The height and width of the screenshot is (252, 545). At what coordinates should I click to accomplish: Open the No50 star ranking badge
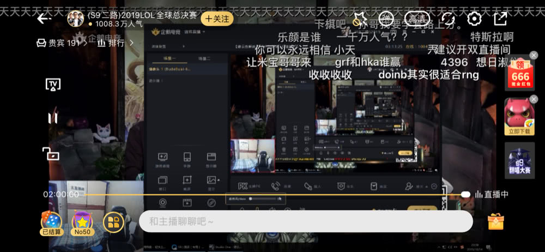click(82, 224)
